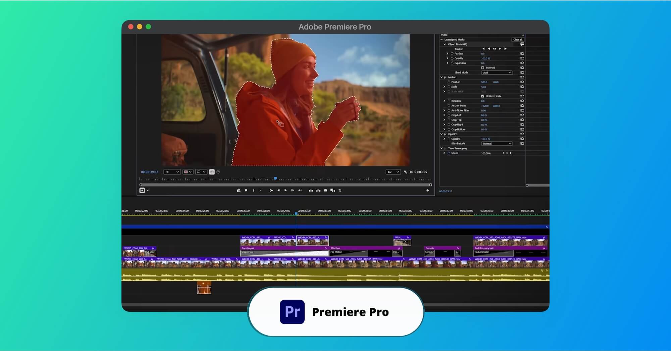Click the fx badge next to Motion
The width and height of the screenshot is (671, 351).
(x=445, y=77)
